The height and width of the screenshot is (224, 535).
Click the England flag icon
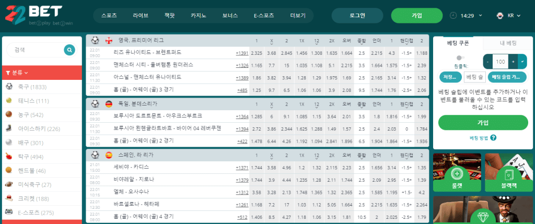click(x=109, y=40)
